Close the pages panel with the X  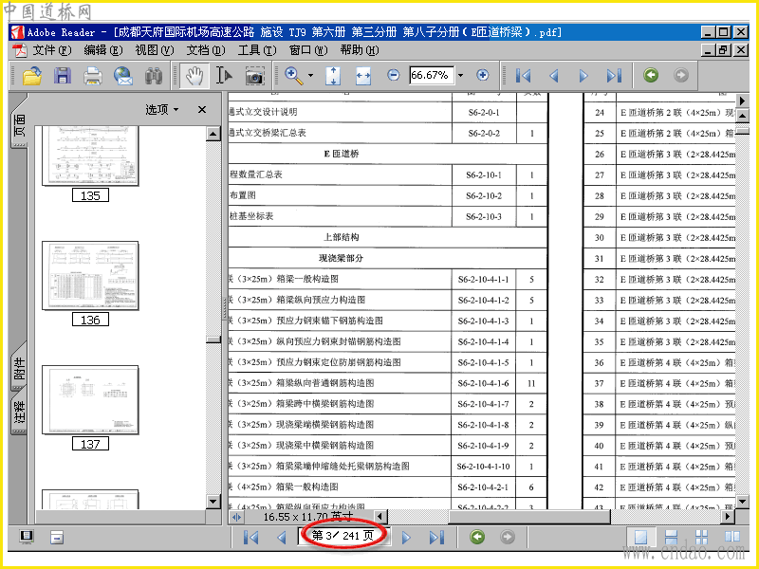pos(202,110)
